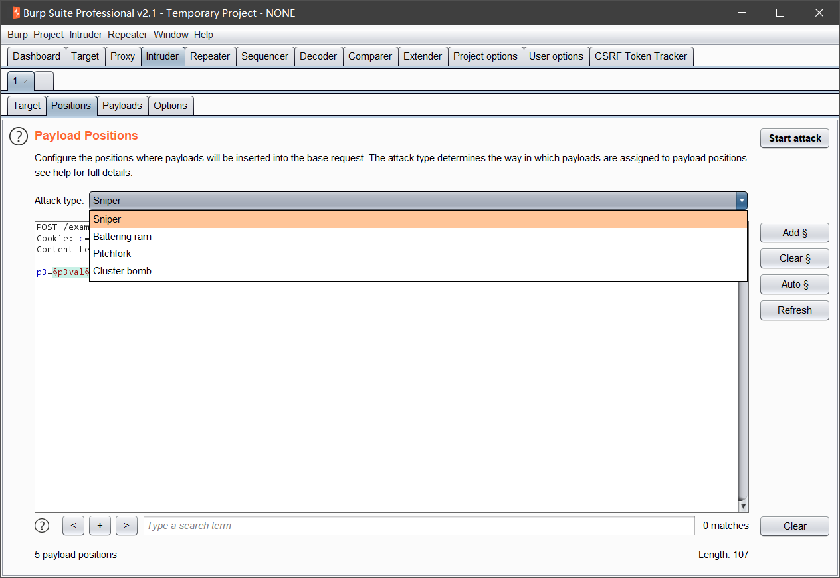The width and height of the screenshot is (840, 578).
Task: Click the search term input field
Action: 419,526
